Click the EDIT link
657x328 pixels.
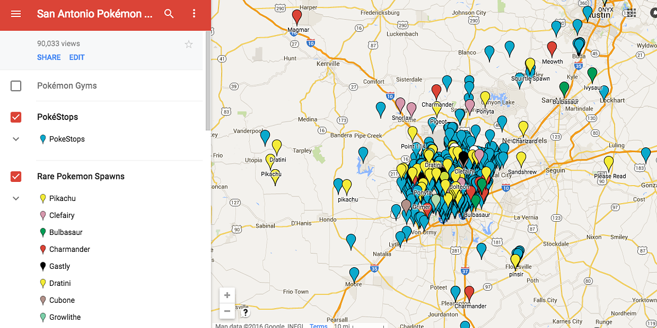(77, 57)
